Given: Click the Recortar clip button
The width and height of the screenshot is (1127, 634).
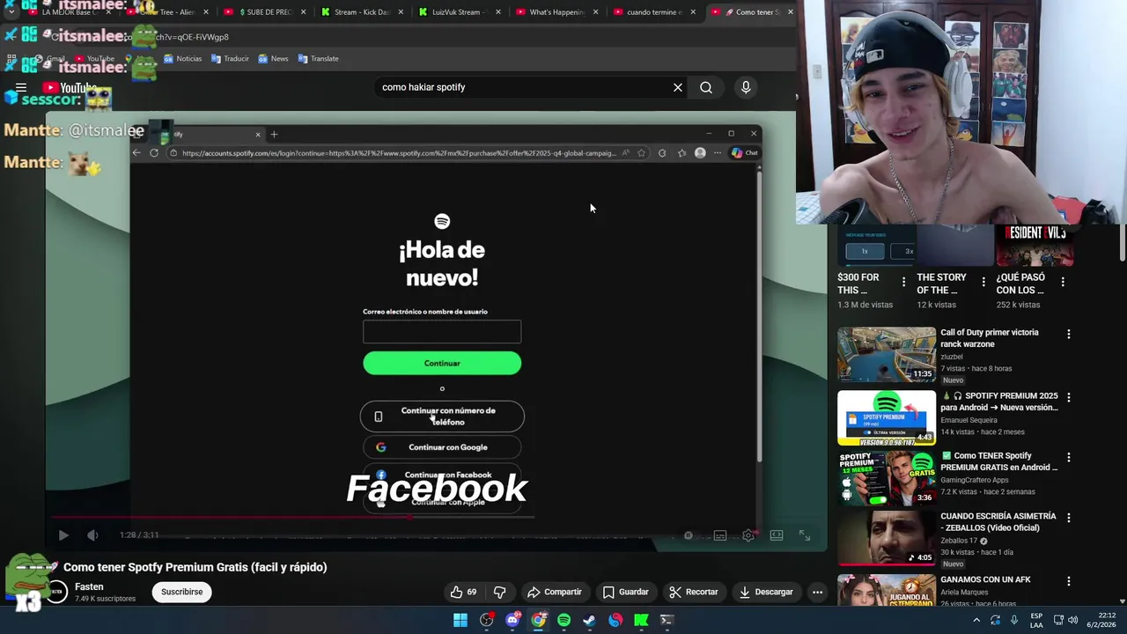Looking at the screenshot, I should pyautogui.click(x=694, y=592).
